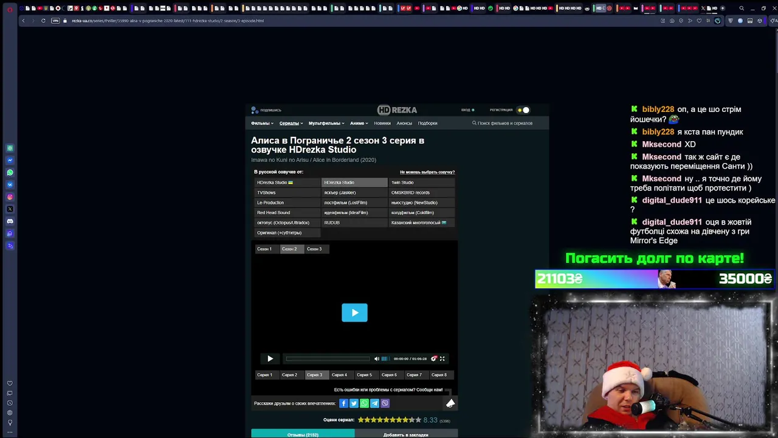The height and width of the screenshot is (438, 778).
Task: Adjust the blue volume level bars
Action: coord(385,359)
